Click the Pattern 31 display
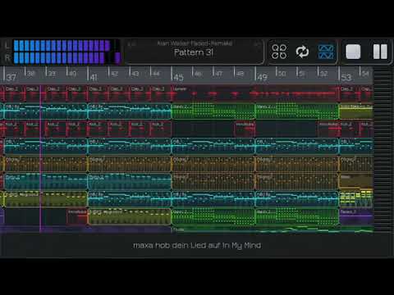Viewport: 394px width, 295px height. click(x=194, y=52)
